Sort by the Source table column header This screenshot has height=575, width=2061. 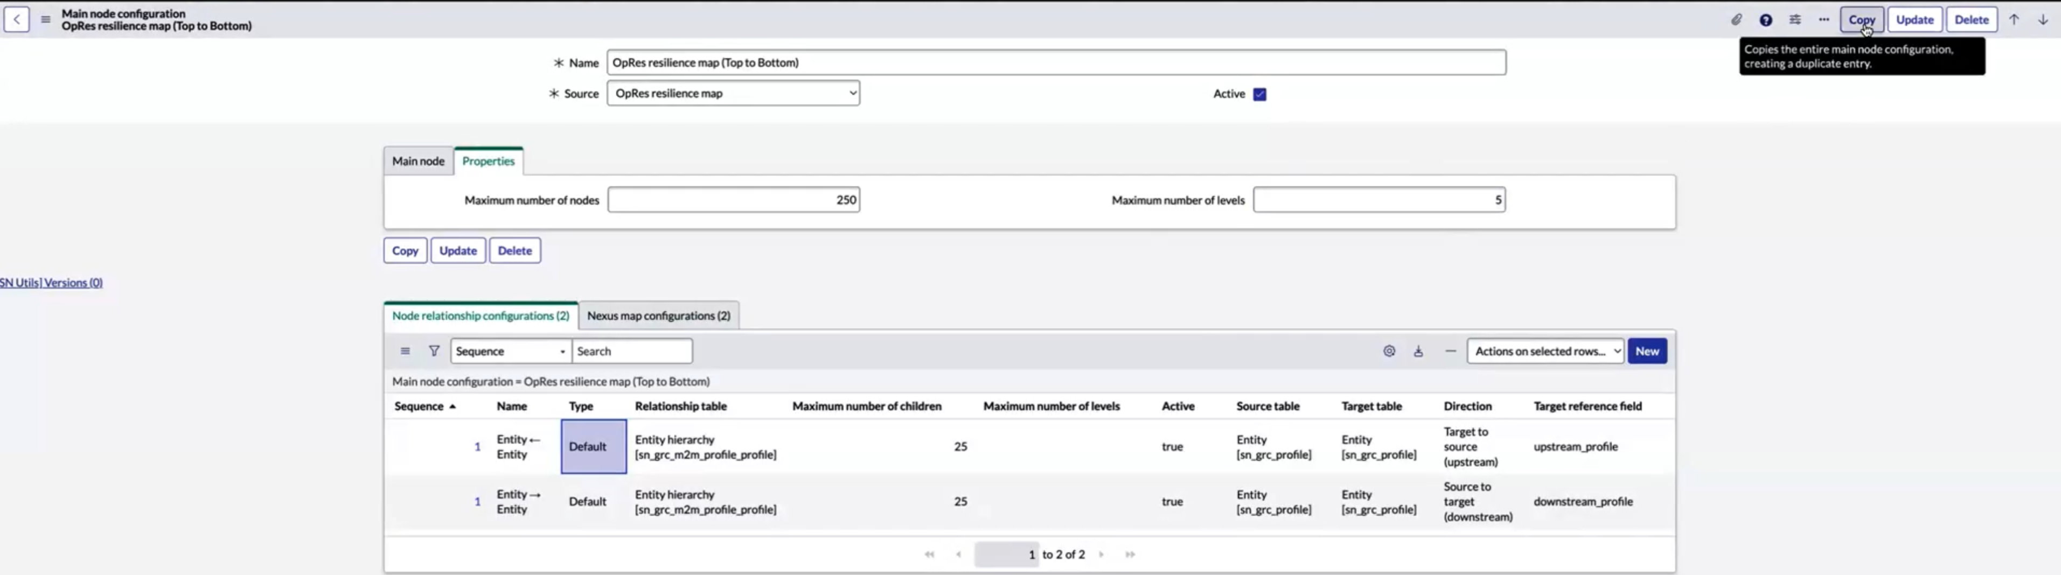pyautogui.click(x=1268, y=406)
